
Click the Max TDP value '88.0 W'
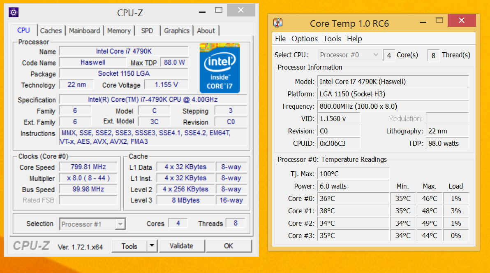tap(174, 62)
